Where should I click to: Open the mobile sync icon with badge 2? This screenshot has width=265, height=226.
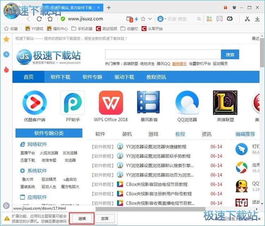click(x=130, y=19)
